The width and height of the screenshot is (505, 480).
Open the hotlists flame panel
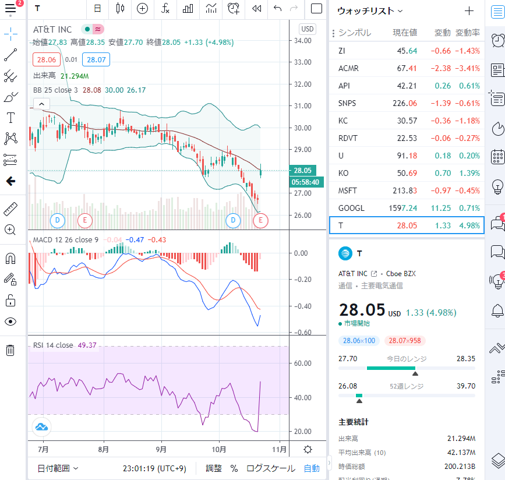tap(497, 129)
